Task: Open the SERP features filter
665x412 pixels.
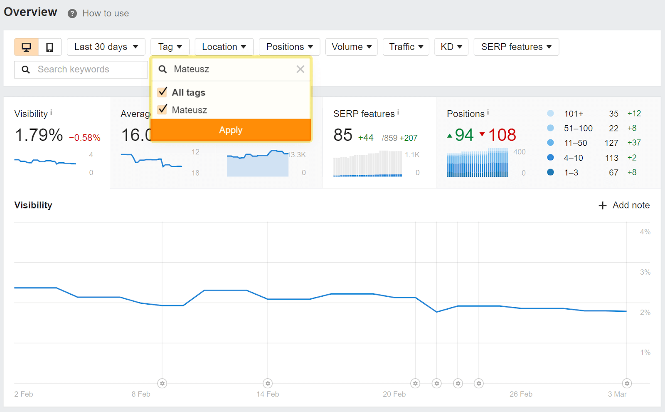Action: click(x=516, y=47)
